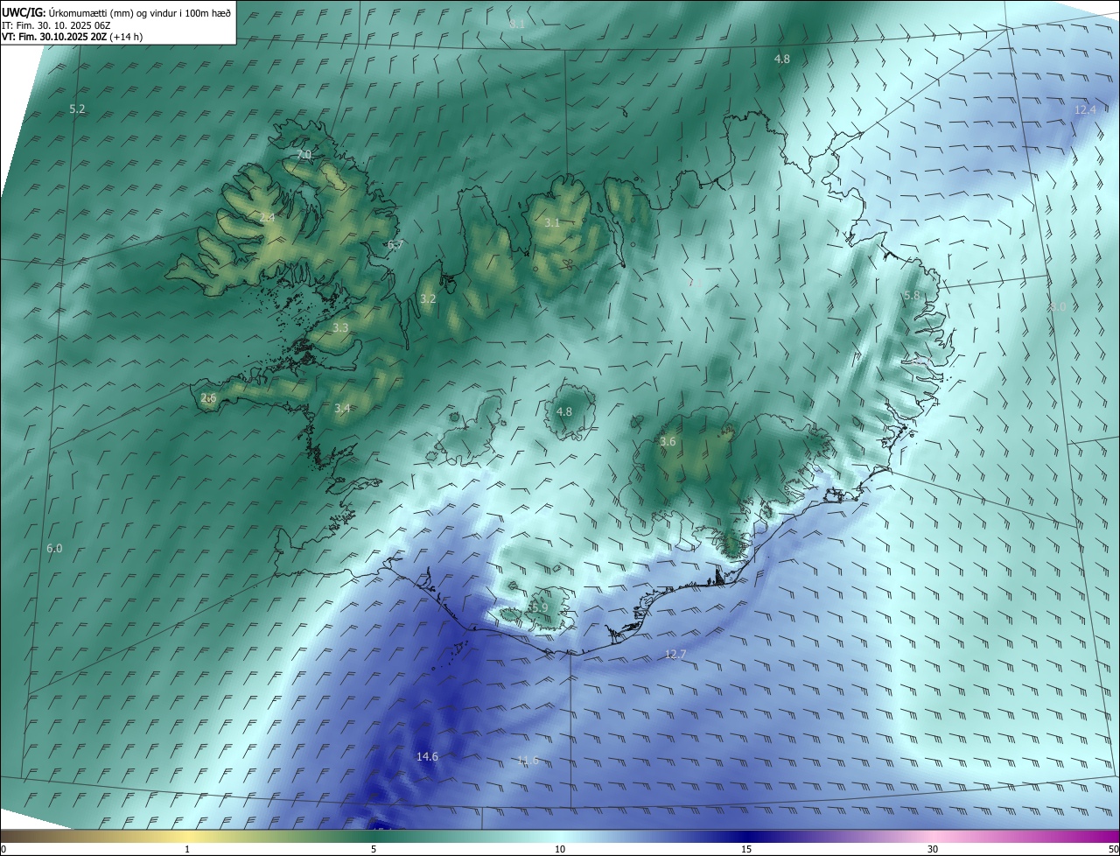Click the colorbar tick label 5
Screen dimensions: 1120x856
374,850
